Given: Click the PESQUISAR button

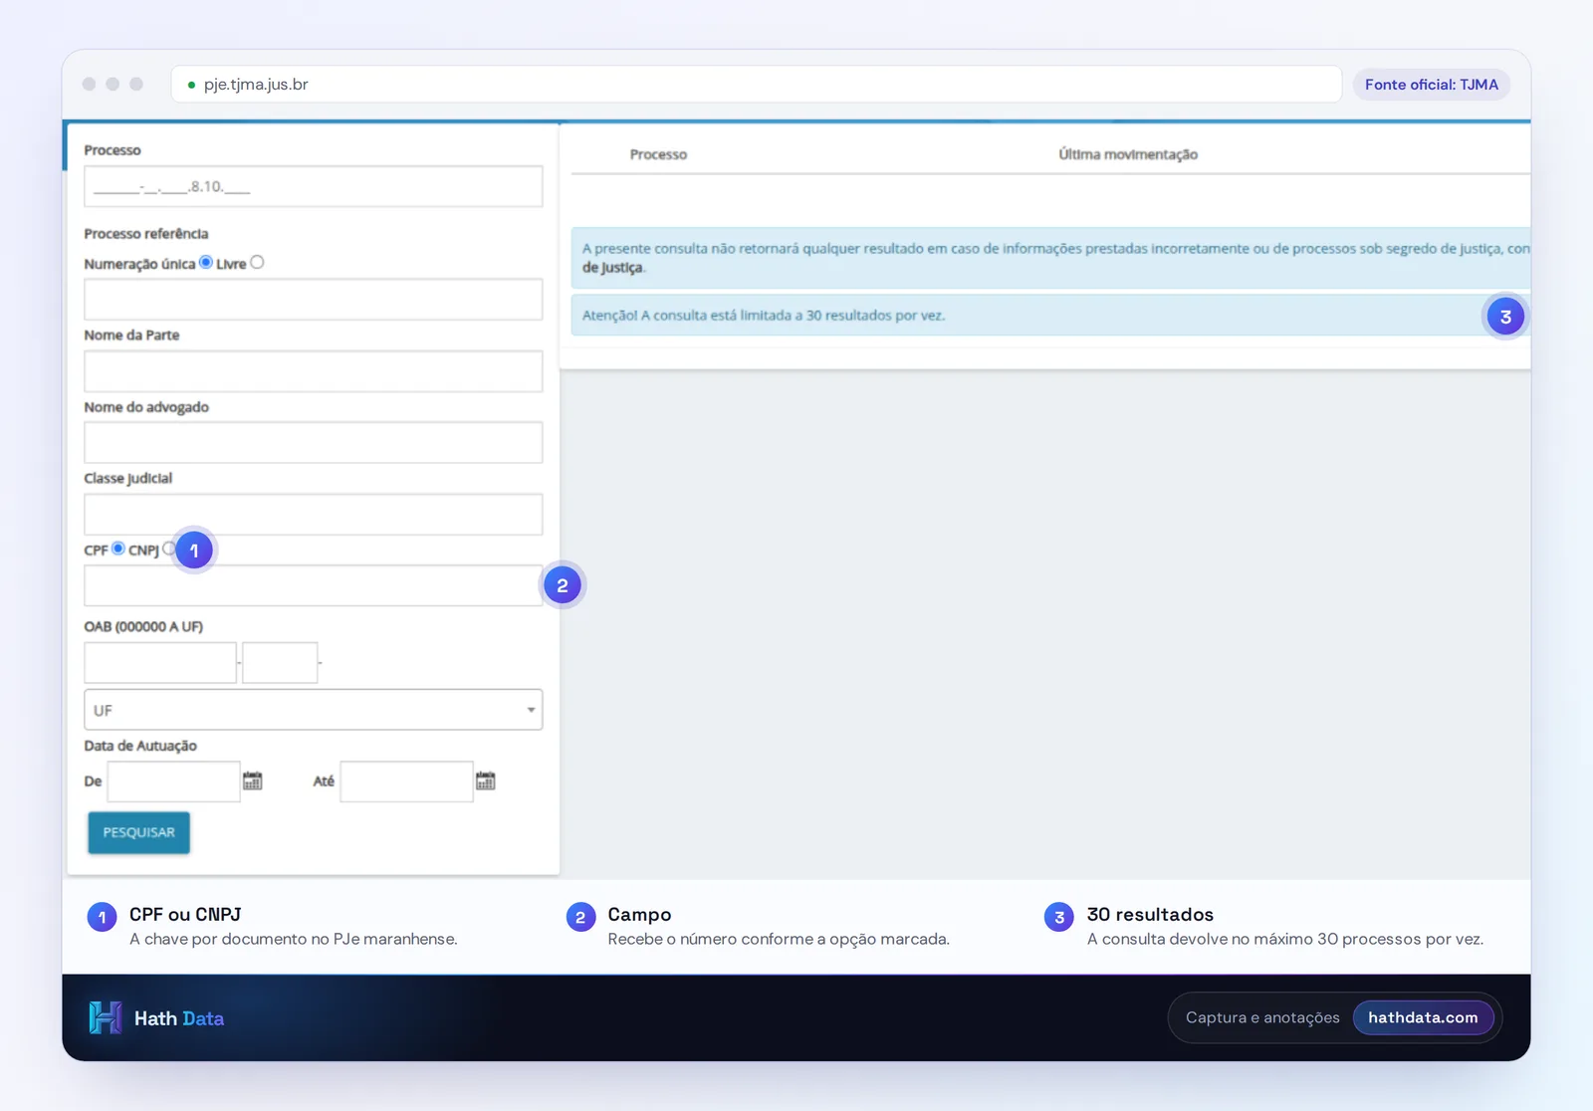Looking at the screenshot, I should click(138, 832).
